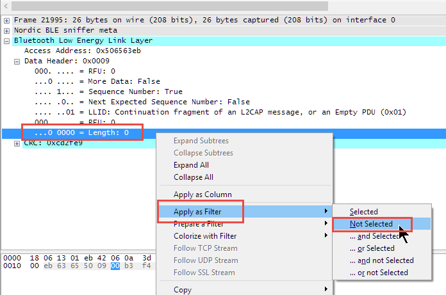The width and height of the screenshot is (446, 295).
Task: Click highlighted 00 byte in hex dump
Action: click(115, 266)
